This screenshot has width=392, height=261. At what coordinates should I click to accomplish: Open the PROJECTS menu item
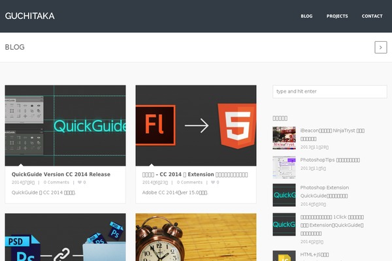pos(337,16)
